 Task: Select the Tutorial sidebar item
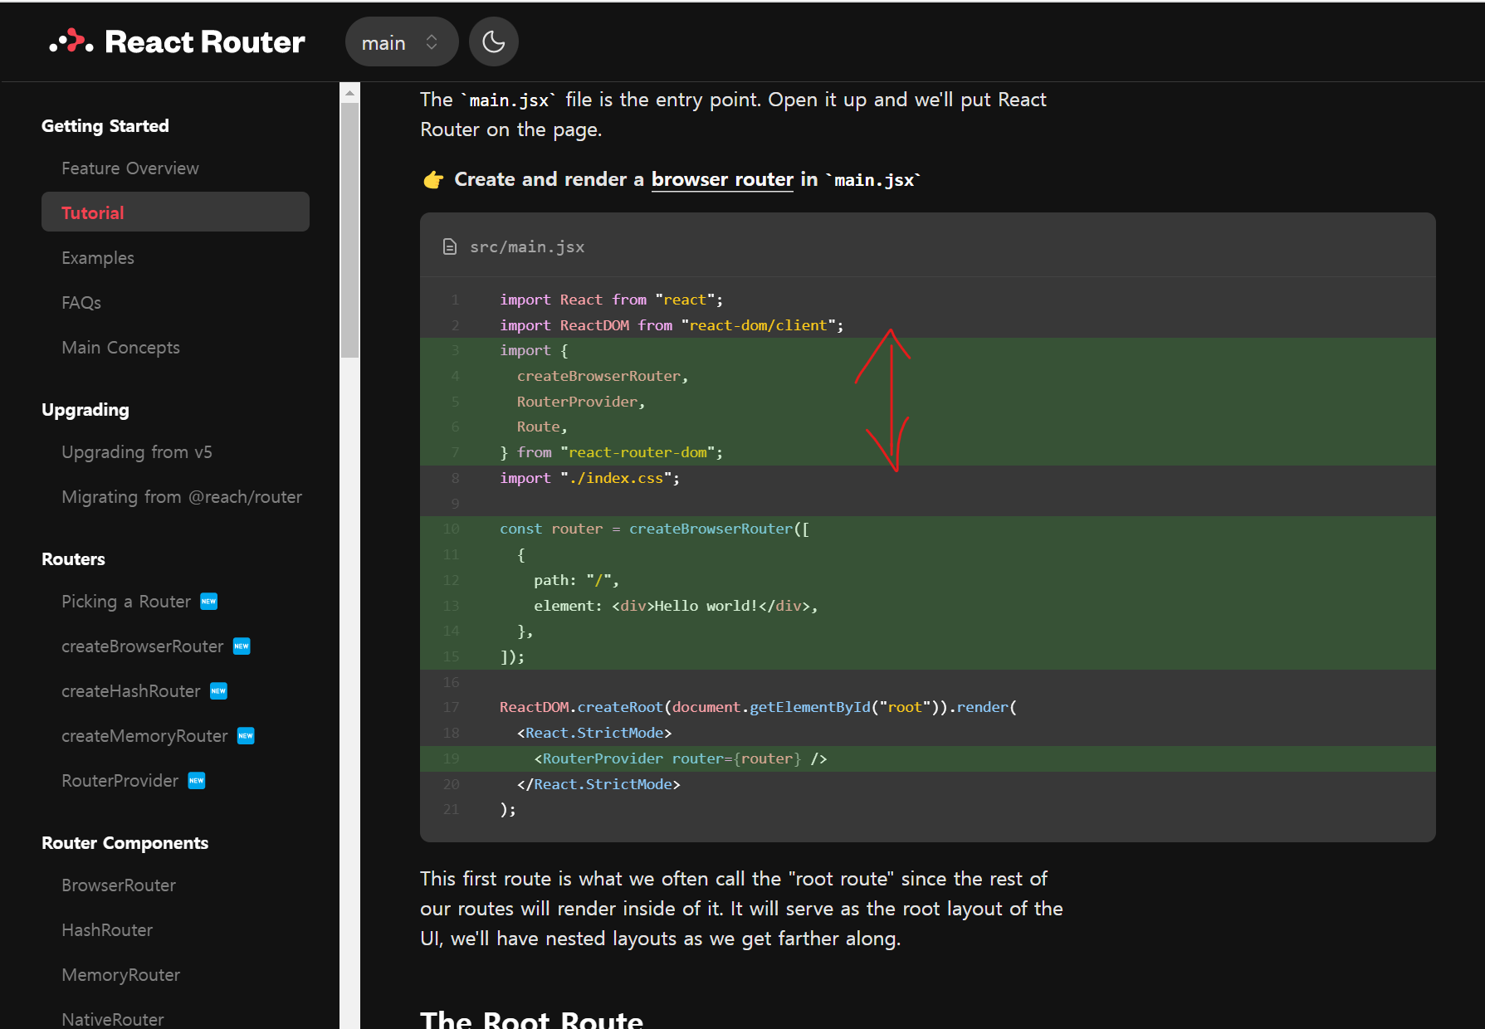click(x=175, y=212)
